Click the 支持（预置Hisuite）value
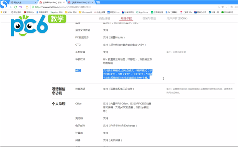Image resolution: width=238 pixels, height=147 pixels. (x=114, y=37)
